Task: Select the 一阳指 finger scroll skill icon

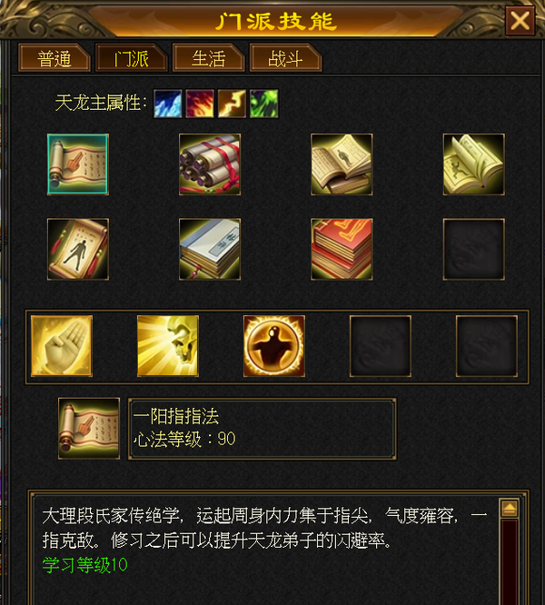Action: tap(78, 164)
